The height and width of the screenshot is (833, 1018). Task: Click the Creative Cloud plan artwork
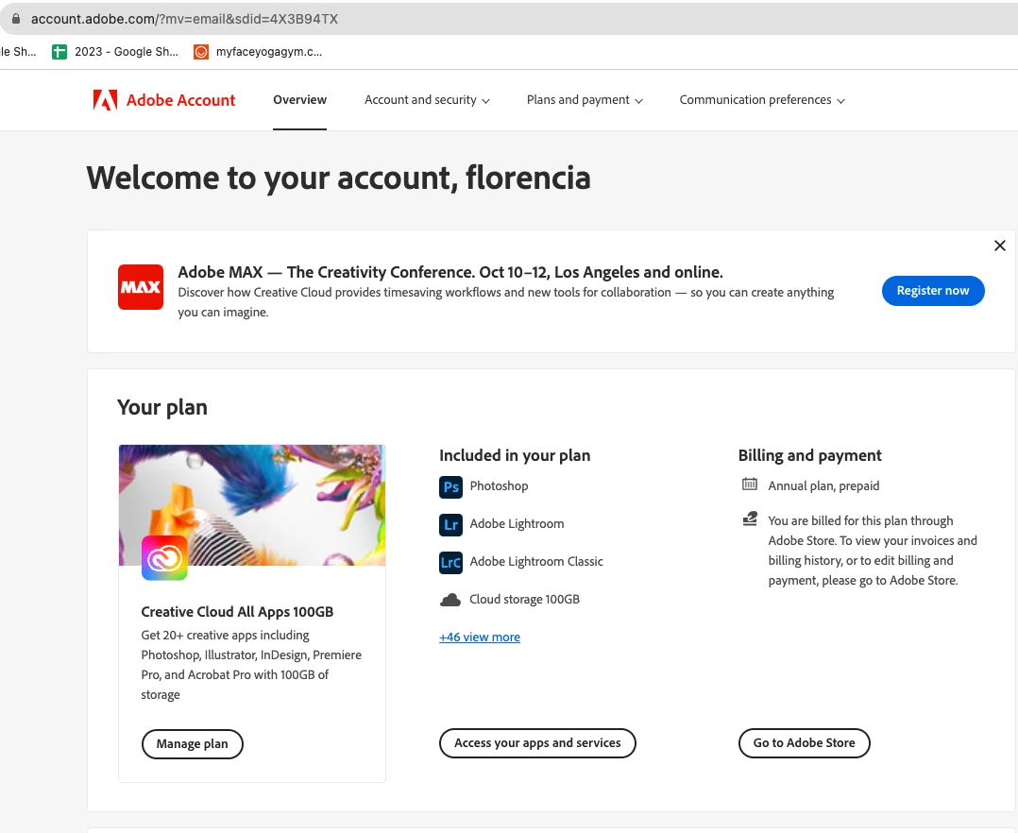click(x=252, y=505)
